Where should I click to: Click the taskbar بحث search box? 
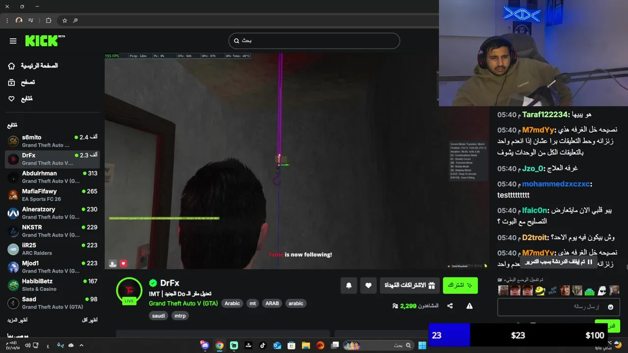378,345
